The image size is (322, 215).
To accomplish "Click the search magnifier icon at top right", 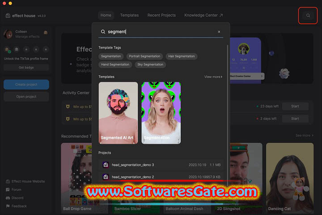I will pos(308,15).
